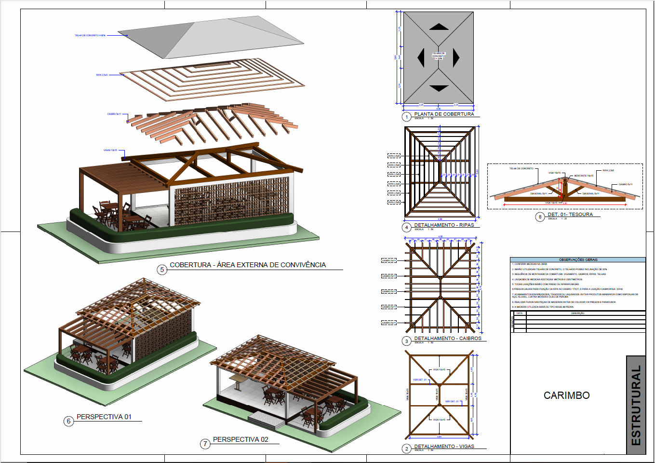The height and width of the screenshot is (463, 655).
Task: Click the upward slope arrow in roof plan
Action: coord(439,27)
